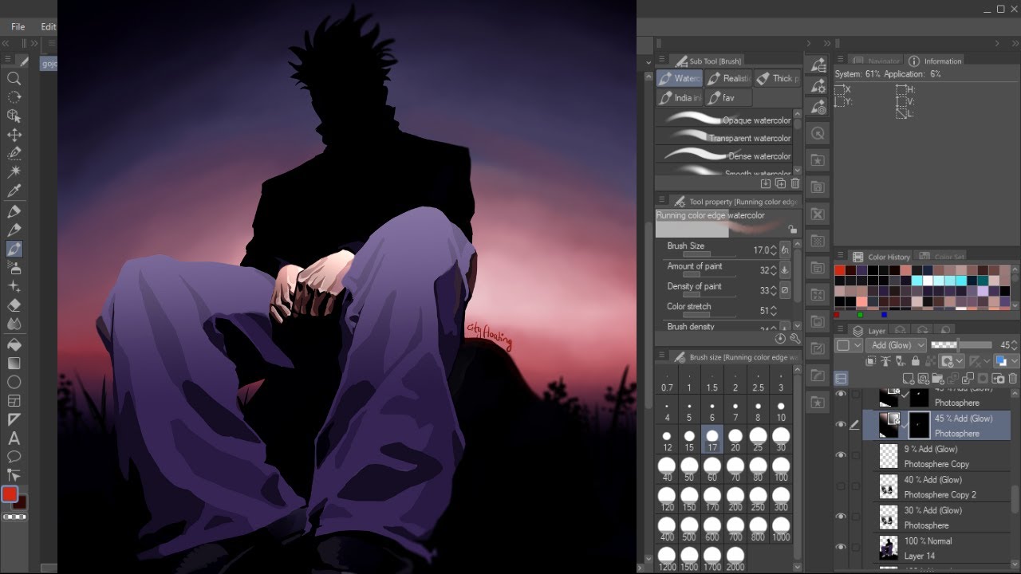Select the Pen tool
The height and width of the screenshot is (574, 1021).
(14, 211)
